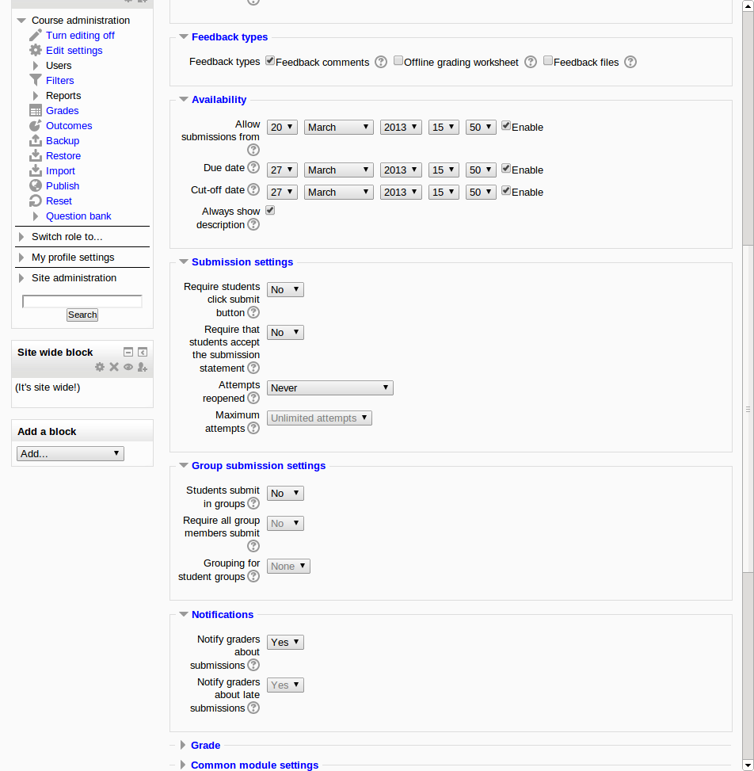
Task: Click the Reset circular arrow icon
Action: click(x=36, y=200)
